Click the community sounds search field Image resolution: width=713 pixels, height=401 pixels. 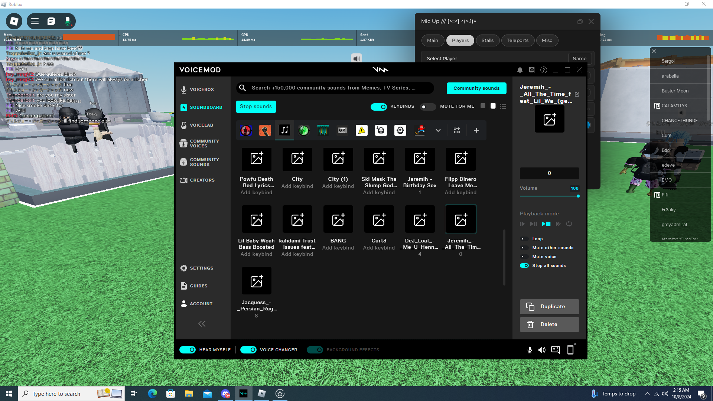pyautogui.click(x=334, y=88)
